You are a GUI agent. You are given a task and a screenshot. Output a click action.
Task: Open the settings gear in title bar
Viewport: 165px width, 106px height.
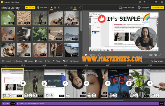coord(140,2)
